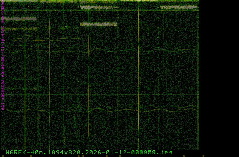Click the lower white signal burst in the center
The height and width of the screenshot is (157, 239).
tap(99, 25)
